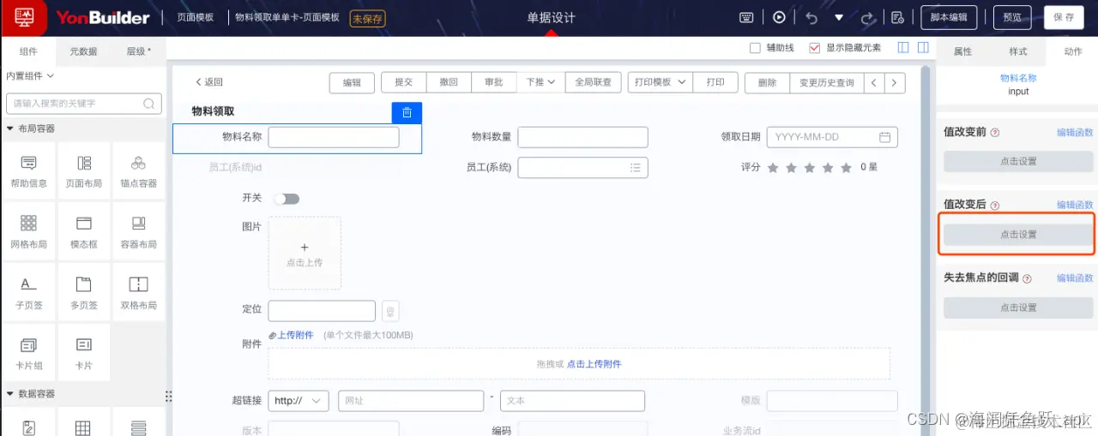Click the 返回 back link

[208, 82]
